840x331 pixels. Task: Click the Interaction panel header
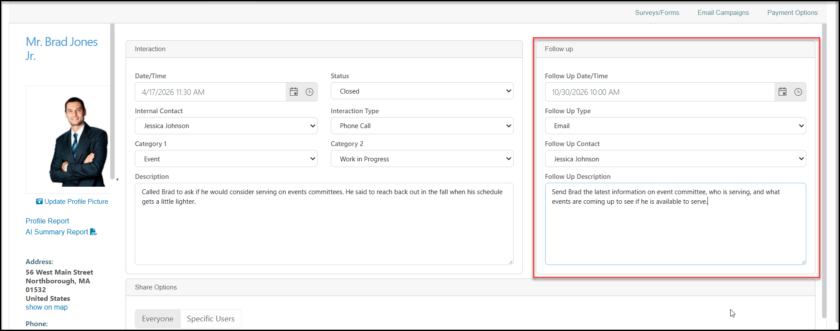pos(324,49)
